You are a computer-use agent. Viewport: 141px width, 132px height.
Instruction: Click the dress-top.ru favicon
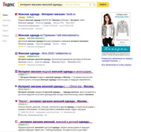point(16,86)
